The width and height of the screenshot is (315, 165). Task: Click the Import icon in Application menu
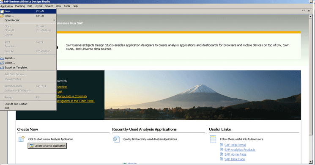click(2, 58)
